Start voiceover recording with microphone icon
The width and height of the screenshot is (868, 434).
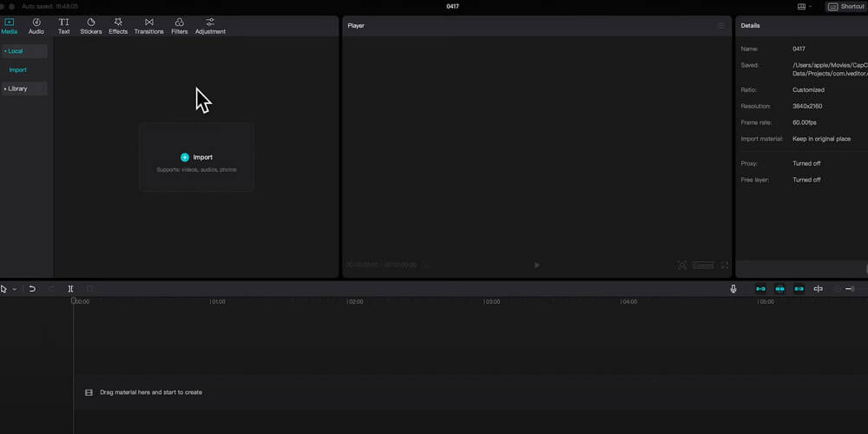(733, 289)
